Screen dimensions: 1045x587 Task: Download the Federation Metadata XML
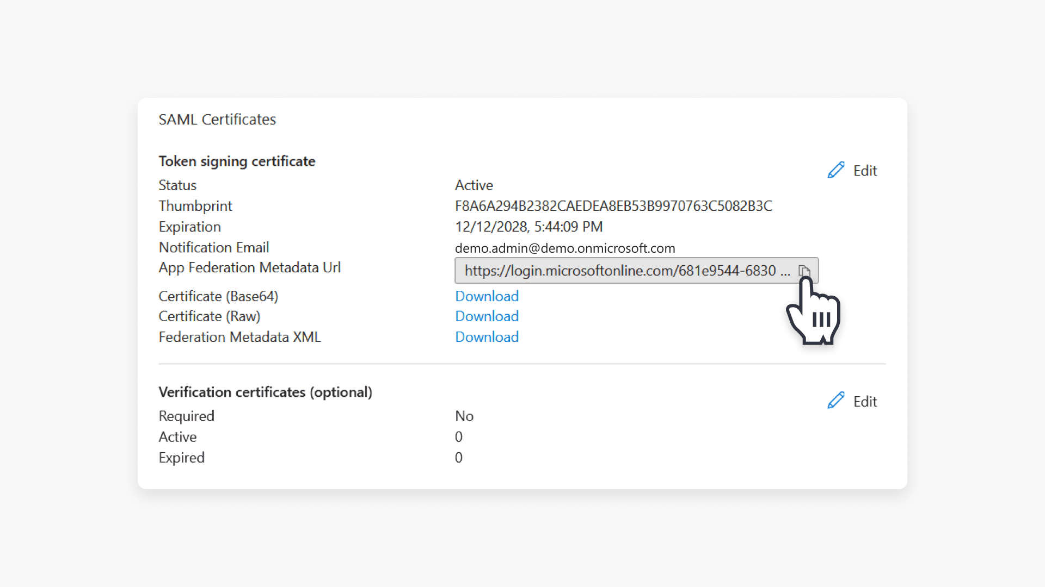pyautogui.click(x=486, y=337)
